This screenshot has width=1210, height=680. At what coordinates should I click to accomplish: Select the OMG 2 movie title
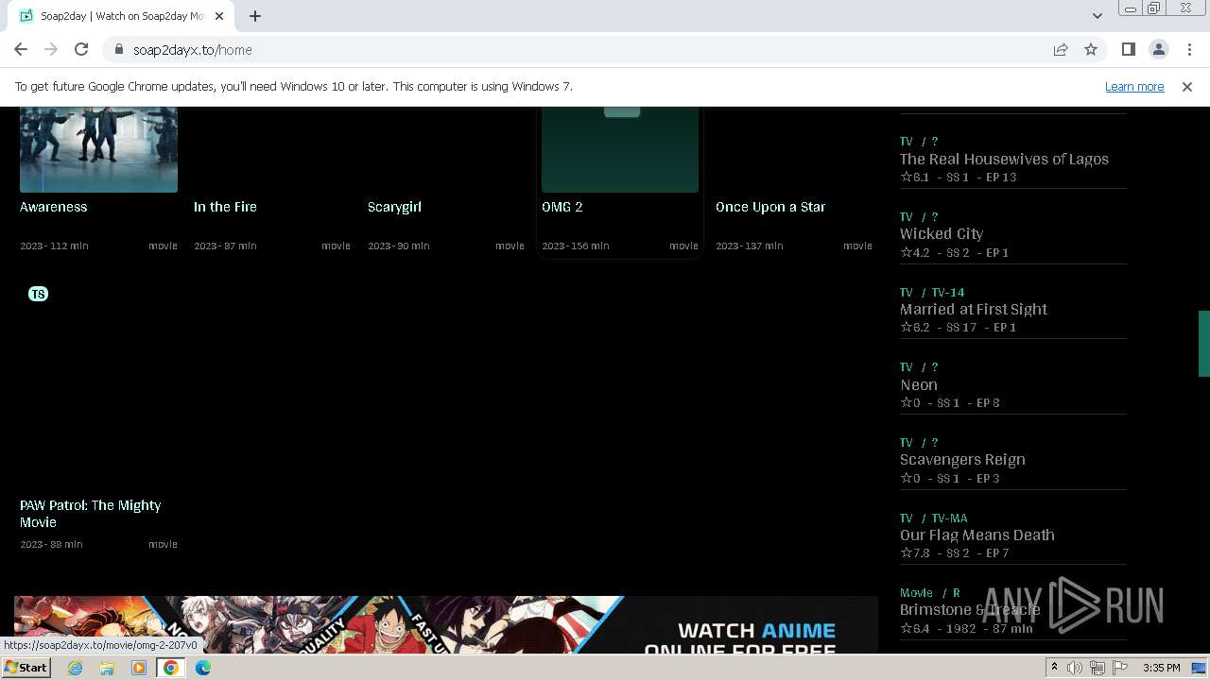click(x=562, y=207)
